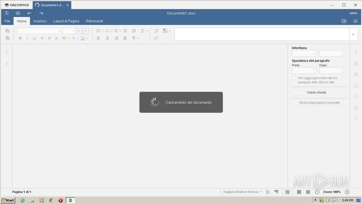Screen dimensions: 362x204
Task: Click the Paste icon
Action: pyautogui.click(x=7, y=38)
